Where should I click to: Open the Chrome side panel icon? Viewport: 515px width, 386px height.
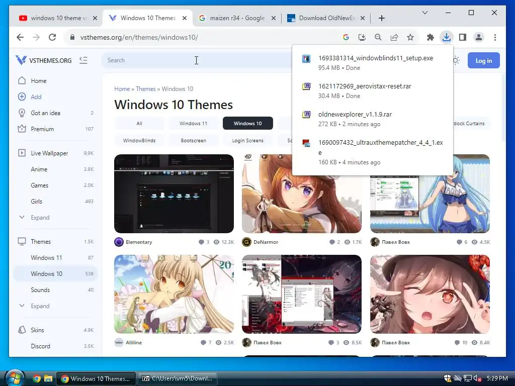[463, 37]
